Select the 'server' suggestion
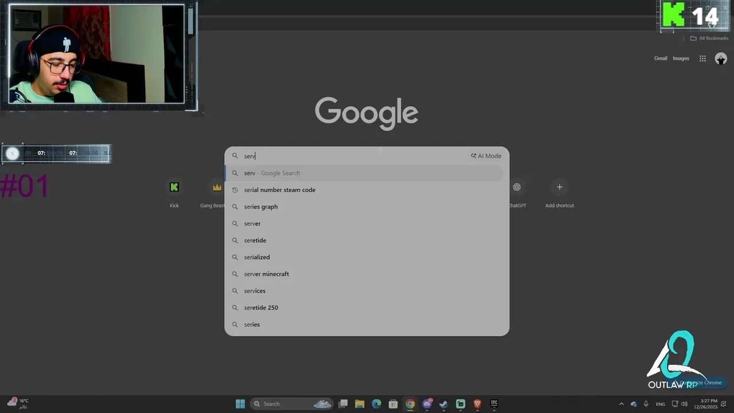This screenshot has width=734, height=413. [364, 224]
